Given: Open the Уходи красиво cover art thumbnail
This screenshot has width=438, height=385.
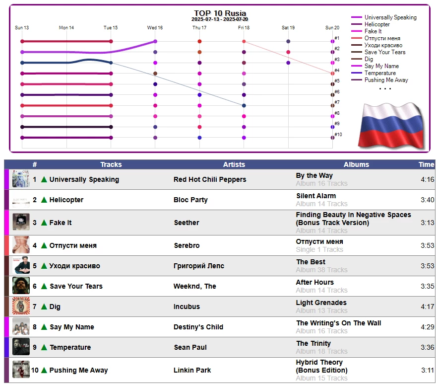Looking at the screenshot, I should point(21,266).
